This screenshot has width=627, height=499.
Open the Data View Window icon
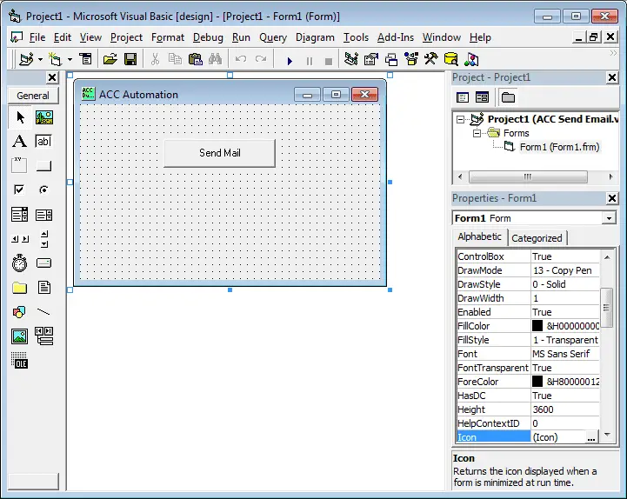click(x=451, y=60)
